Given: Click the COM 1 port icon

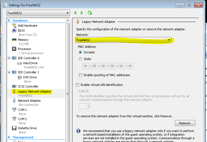Looking at the screenshot, I should 14,109.
